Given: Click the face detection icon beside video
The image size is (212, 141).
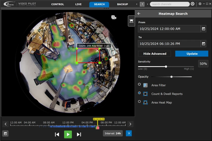Looking at the screenshot, I should 131,21.
